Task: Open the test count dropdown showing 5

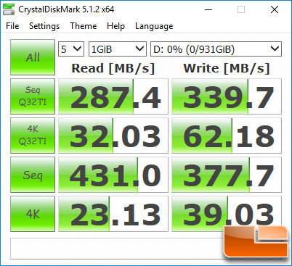Action: tap(71, 49)
